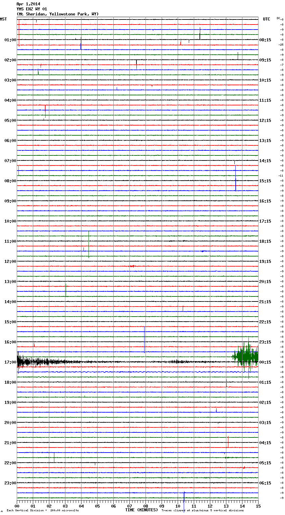
Task: Select the 18:00 MST time label
Action: pos(10,382)
